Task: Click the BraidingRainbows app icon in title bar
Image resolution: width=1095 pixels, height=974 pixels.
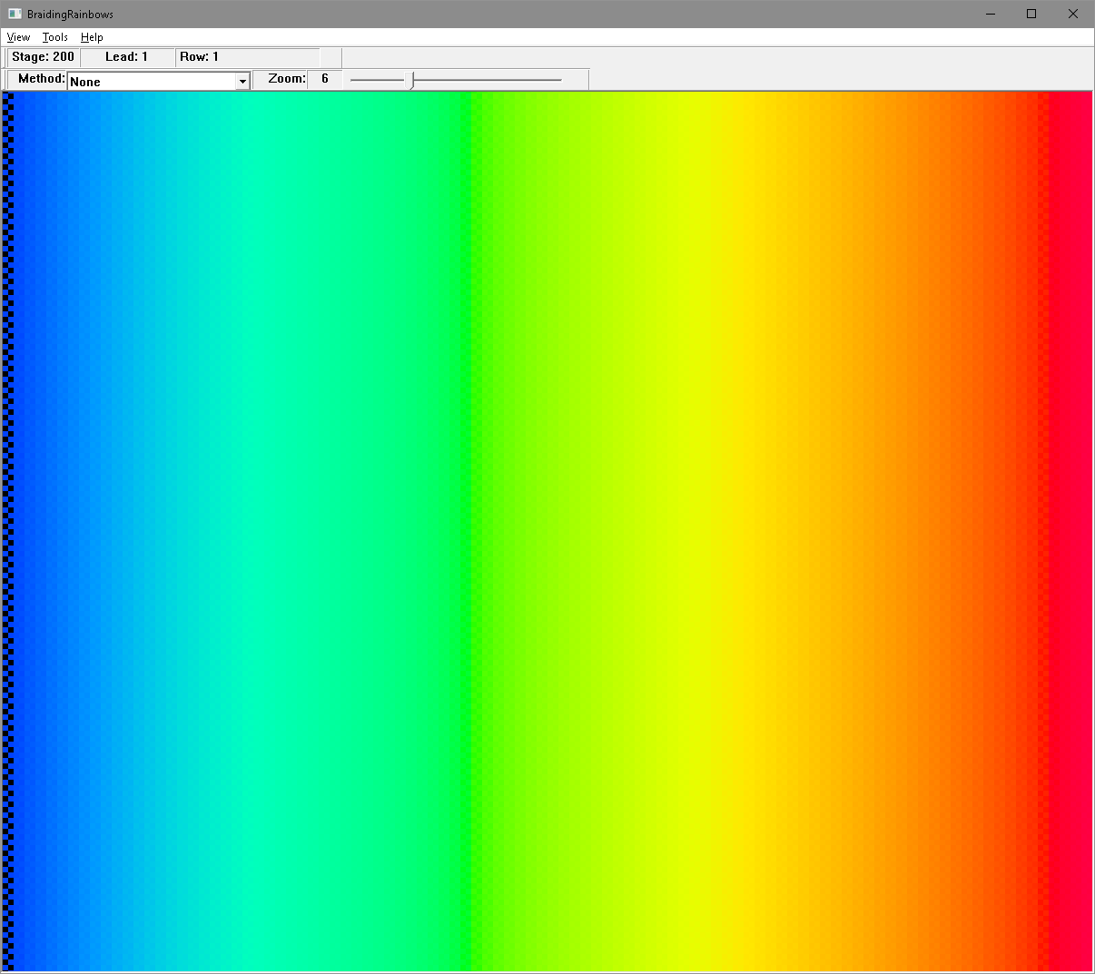Action: click(15, 14)
